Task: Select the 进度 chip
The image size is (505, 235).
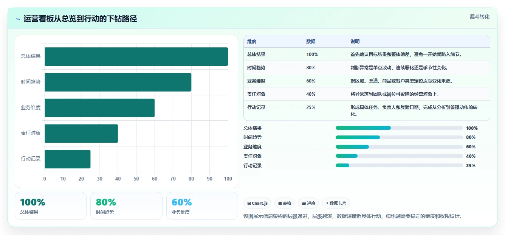Action: point(308,203)
